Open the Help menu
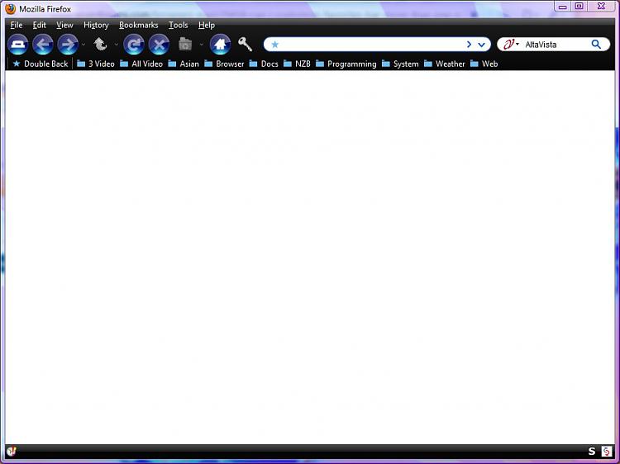 tap(207, 25)
